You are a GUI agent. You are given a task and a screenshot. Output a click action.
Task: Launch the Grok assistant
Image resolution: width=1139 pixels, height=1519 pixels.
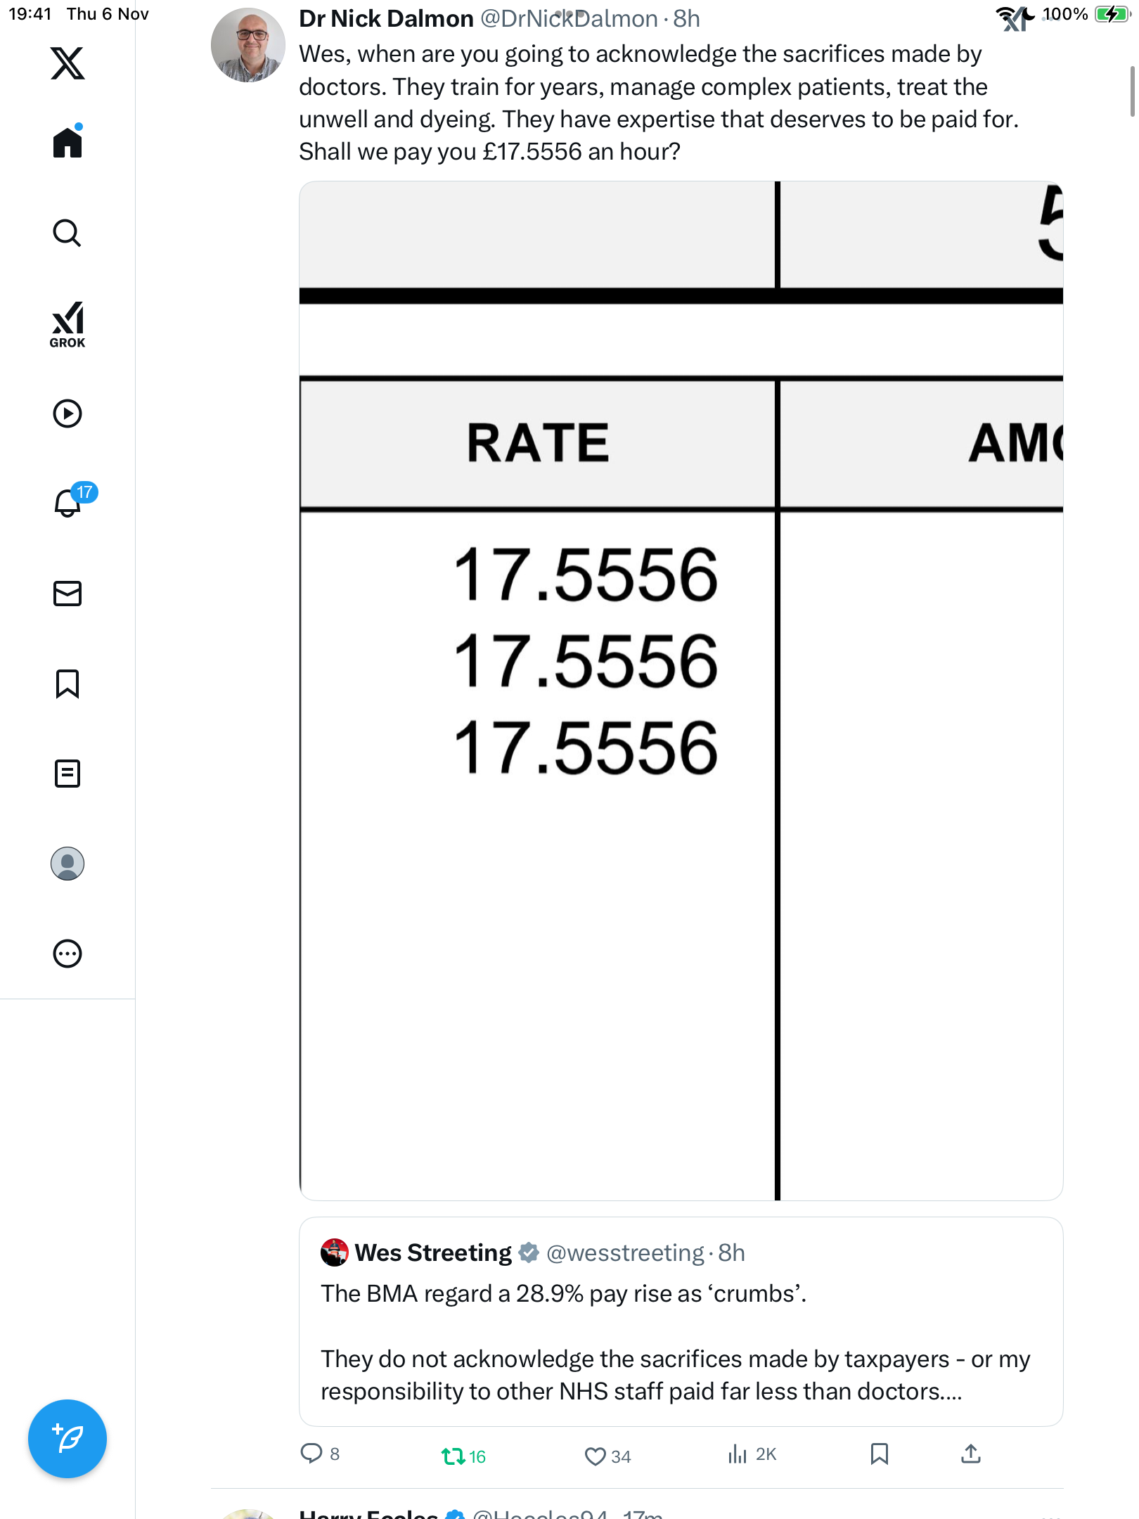[67, 324]
